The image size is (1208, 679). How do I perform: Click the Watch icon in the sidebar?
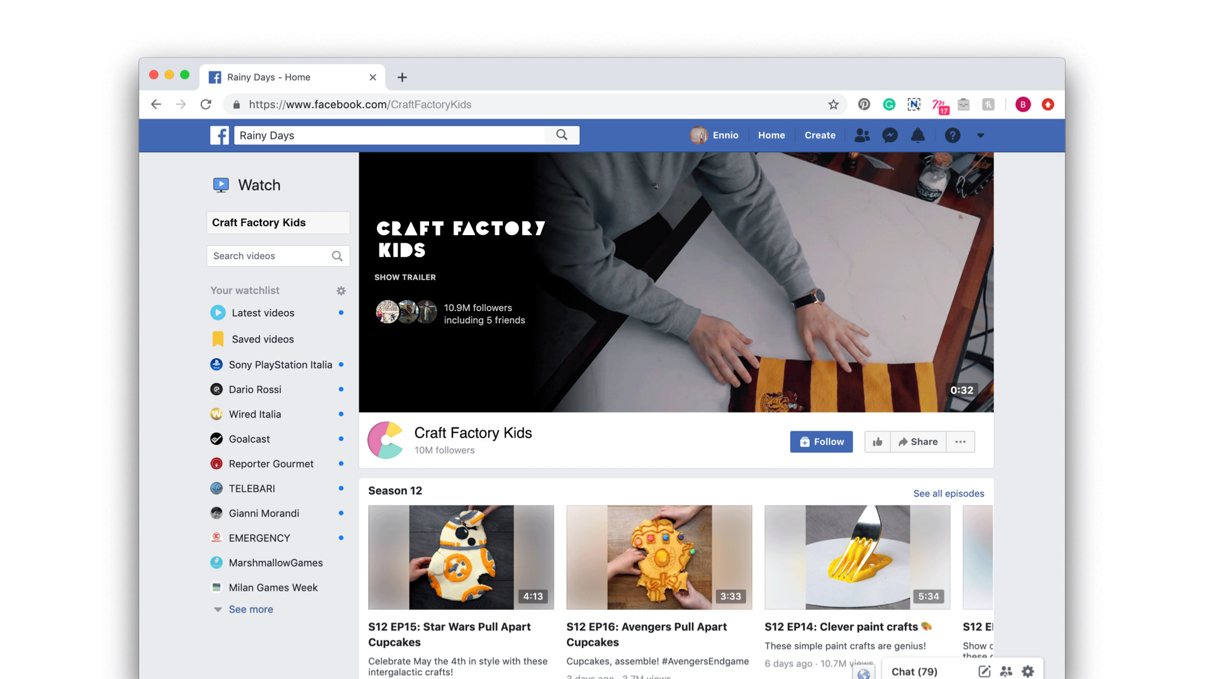(x=221, y=185)
